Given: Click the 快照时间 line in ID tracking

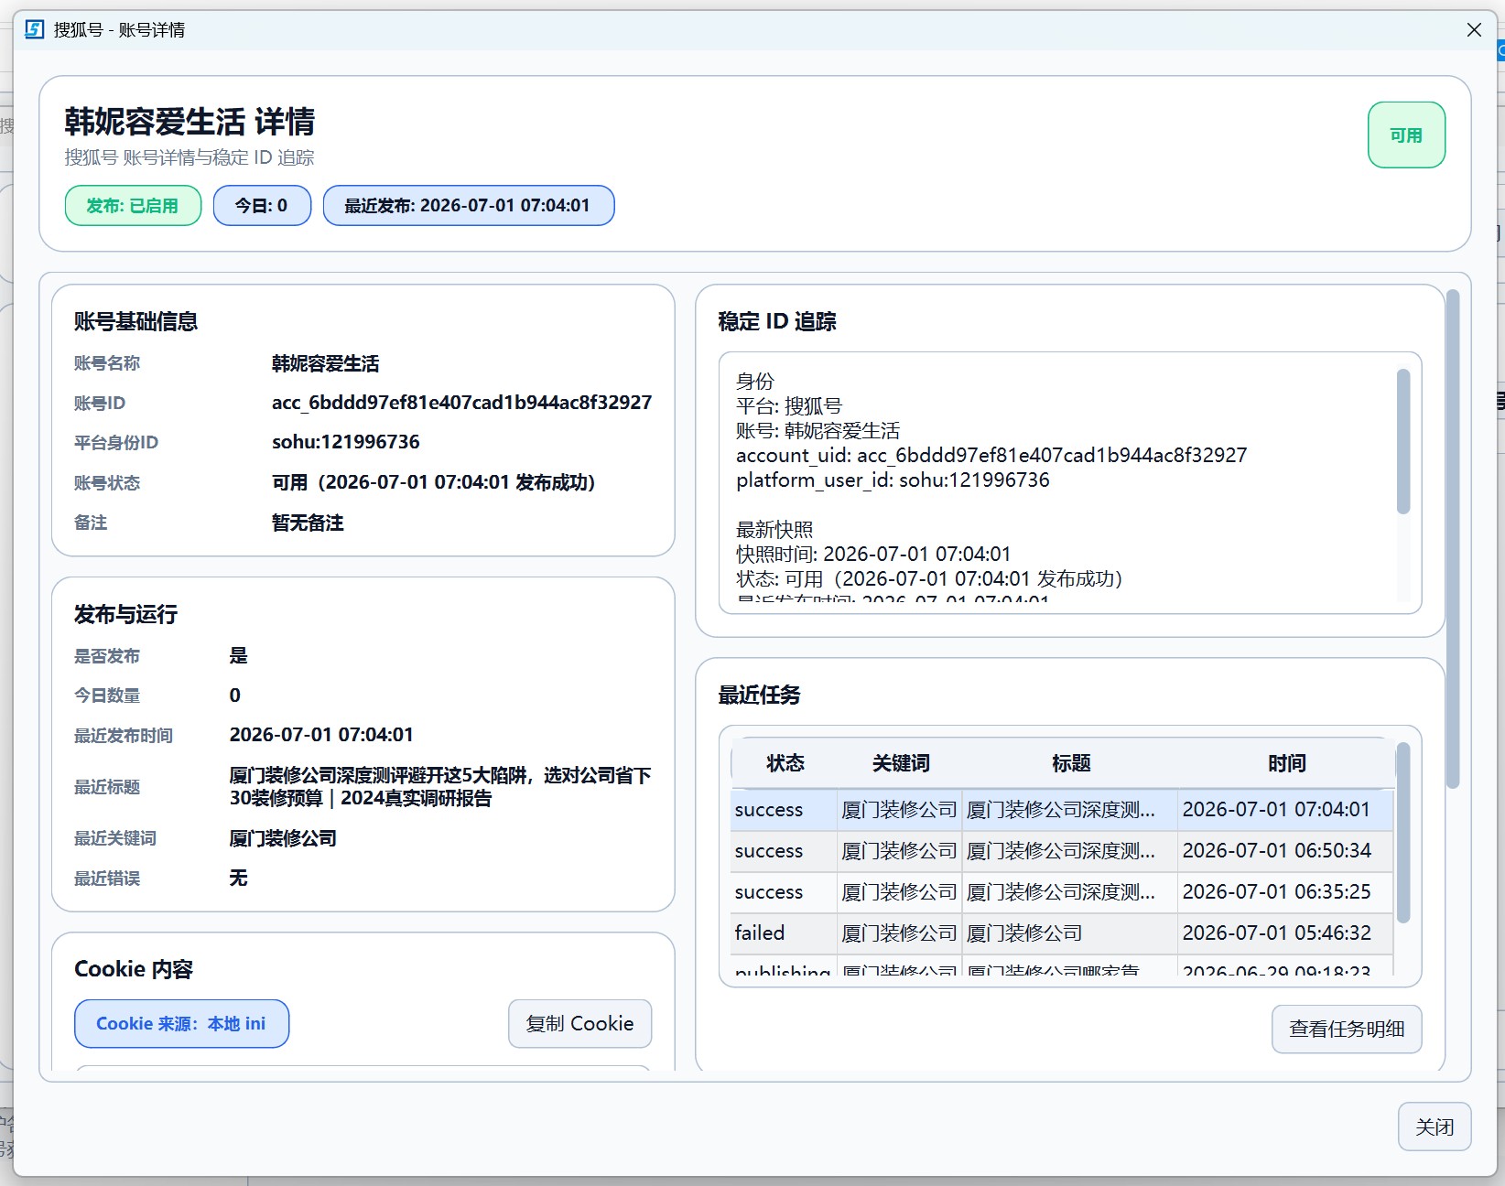Looking at the screenshot, I should 873,555.
